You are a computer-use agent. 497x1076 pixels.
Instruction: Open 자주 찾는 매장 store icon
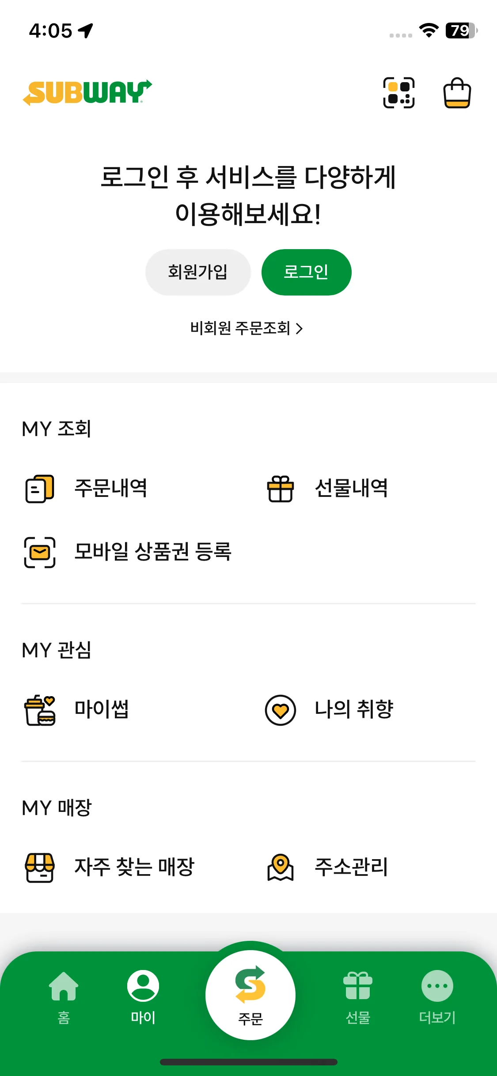pyautogui.click(x=40, y=868)
